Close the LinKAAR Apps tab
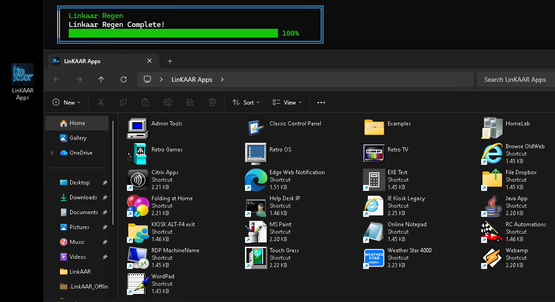555x302 pixels. pos(149,61)
